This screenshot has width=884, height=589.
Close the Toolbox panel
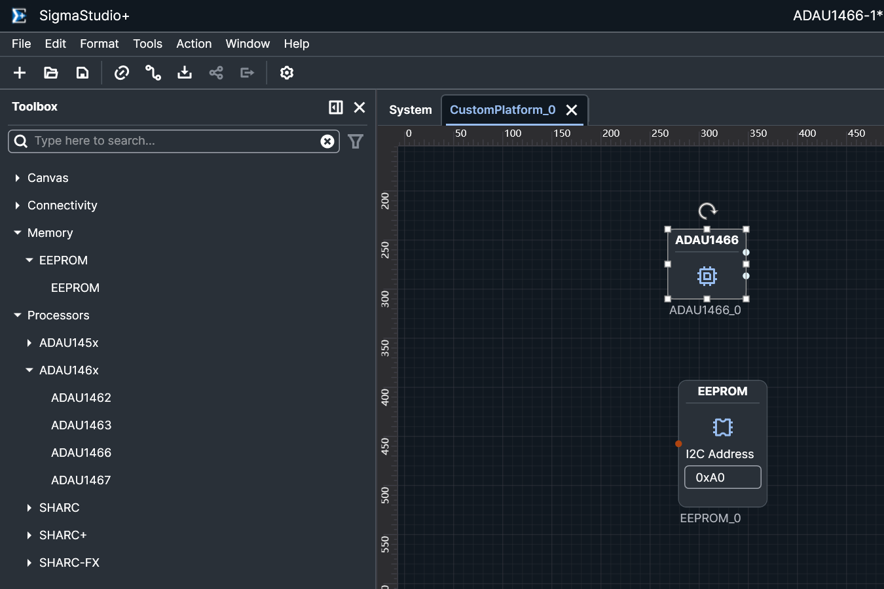[359, 107]
